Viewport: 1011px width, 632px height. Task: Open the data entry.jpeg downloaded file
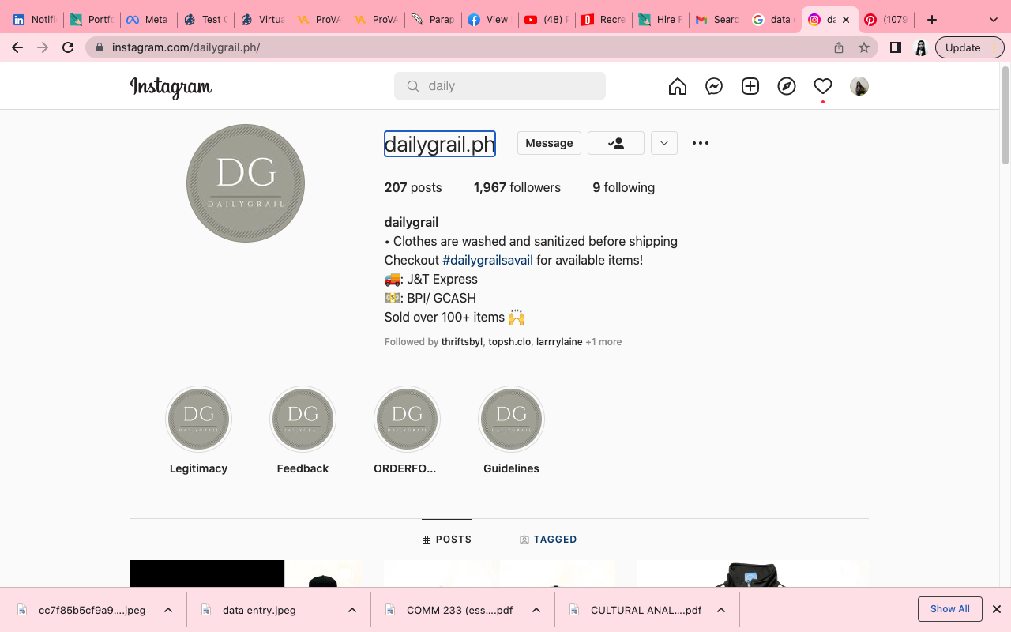coord(259,610)
